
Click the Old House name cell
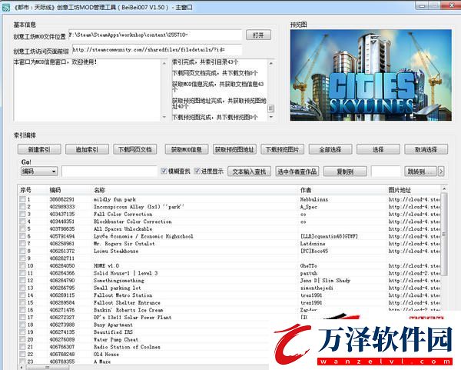coord(106,354)
